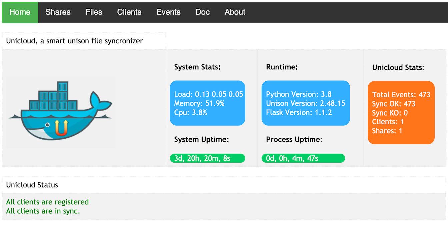This screenshot has width=448, height=239.
Task: Select the 'Process Uptime:' label
Action: (x=294, y=140)
